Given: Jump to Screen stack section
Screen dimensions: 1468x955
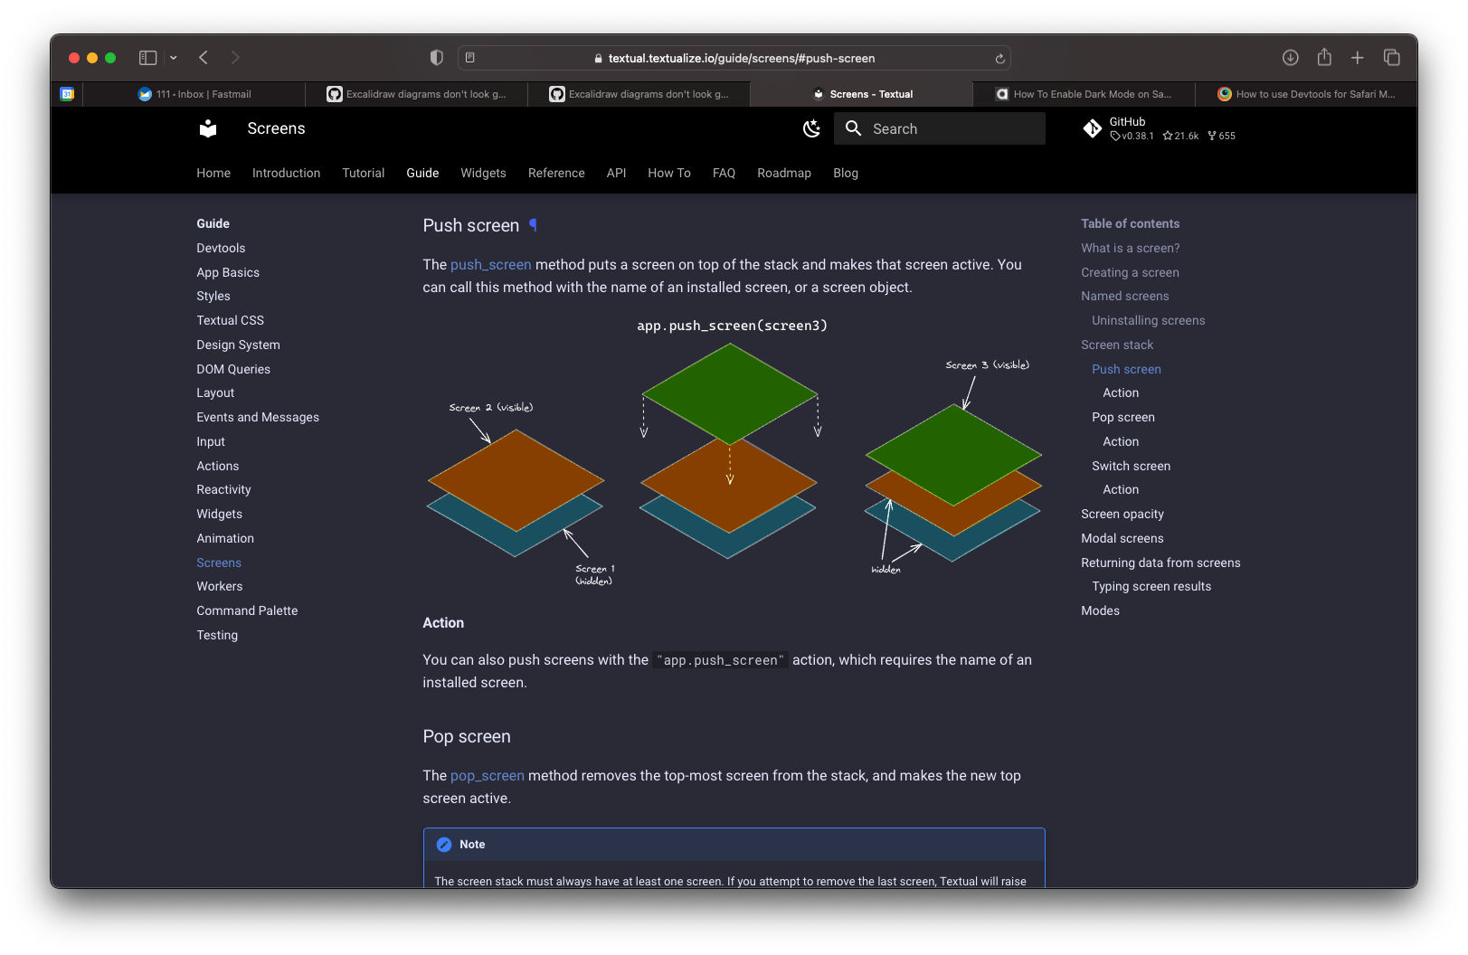Looking at the screenshot, I should pyautogui.click(x=1117, y=345).
